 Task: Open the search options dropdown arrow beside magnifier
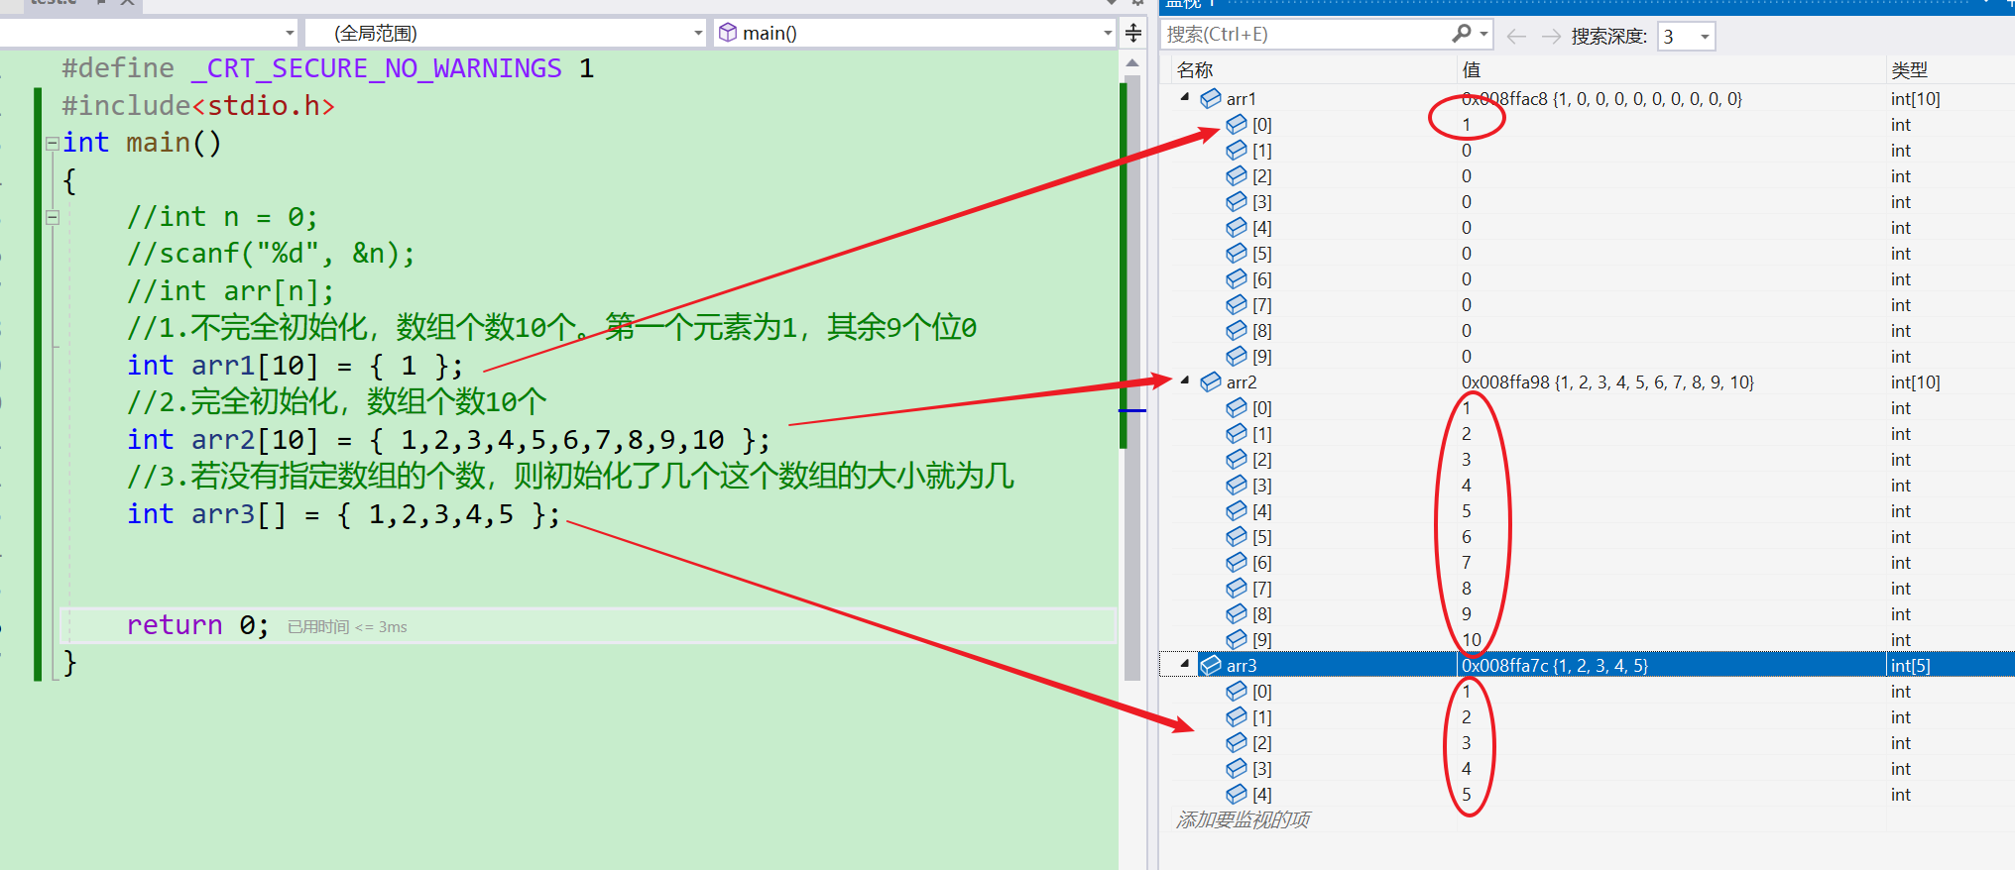click(x=1484, y=34)
